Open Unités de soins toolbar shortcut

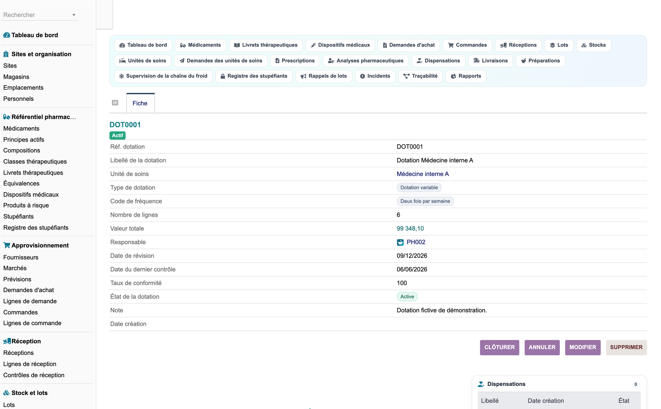coord(143,61)
